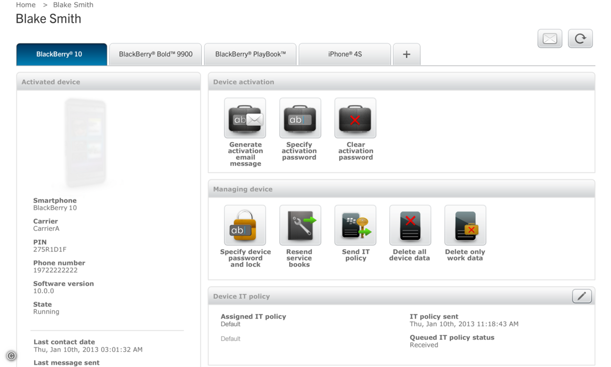Screen dimensions: 611x367
Task: Switch to the BlackBerry 10 tab
Action: pos(62,55)
